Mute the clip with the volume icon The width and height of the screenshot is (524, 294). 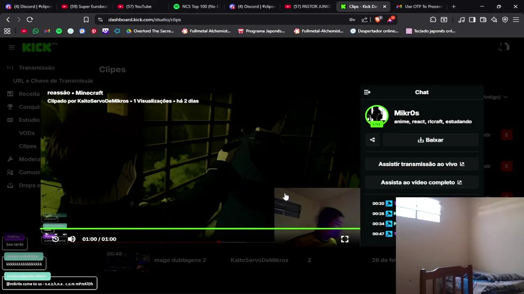72,239
